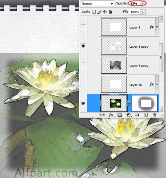166x178 pixels.
Task: Create a new layer icon
Action: coord(146,115)
